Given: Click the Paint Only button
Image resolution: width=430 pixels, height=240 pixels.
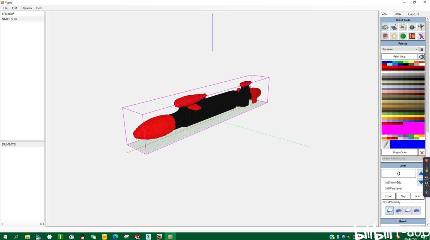Looking at the screenshot, I should pos(399,56).
